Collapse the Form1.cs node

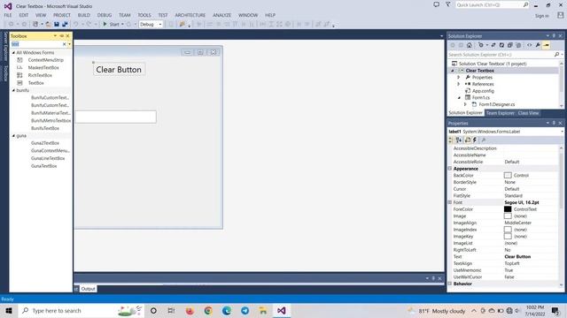(459, 98)
